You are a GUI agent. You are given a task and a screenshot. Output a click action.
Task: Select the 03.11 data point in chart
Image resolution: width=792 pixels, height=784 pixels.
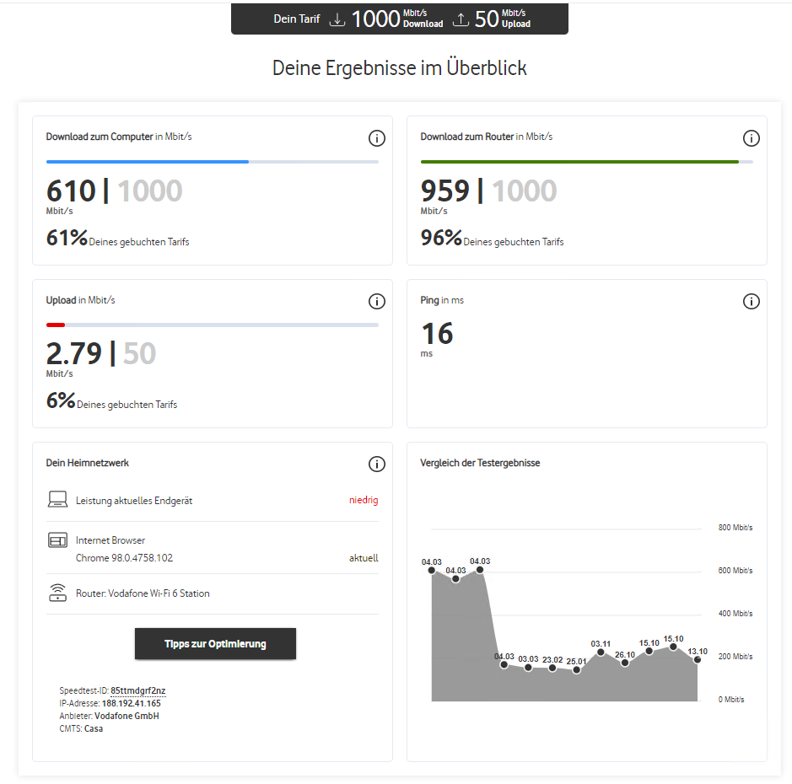(x=601, y=652)
